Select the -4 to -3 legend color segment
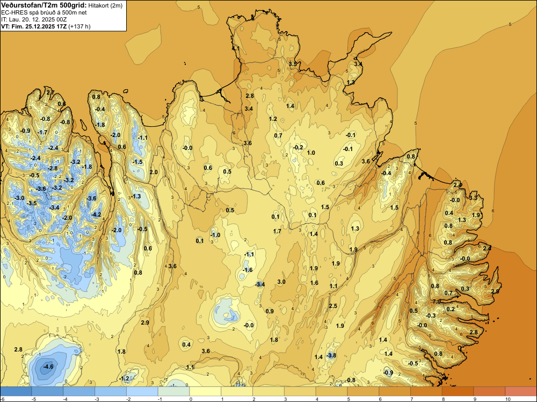The width and height of the screenshot is (537, 402). click(x=79, y=391)
